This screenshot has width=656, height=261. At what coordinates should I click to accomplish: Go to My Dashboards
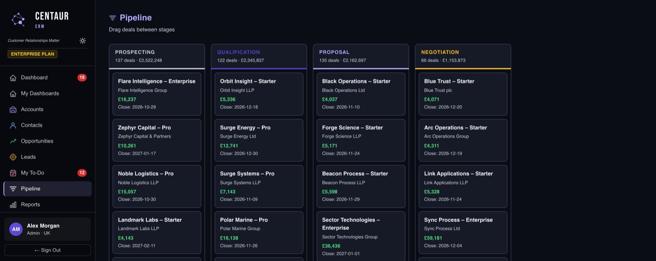point(48,93)
